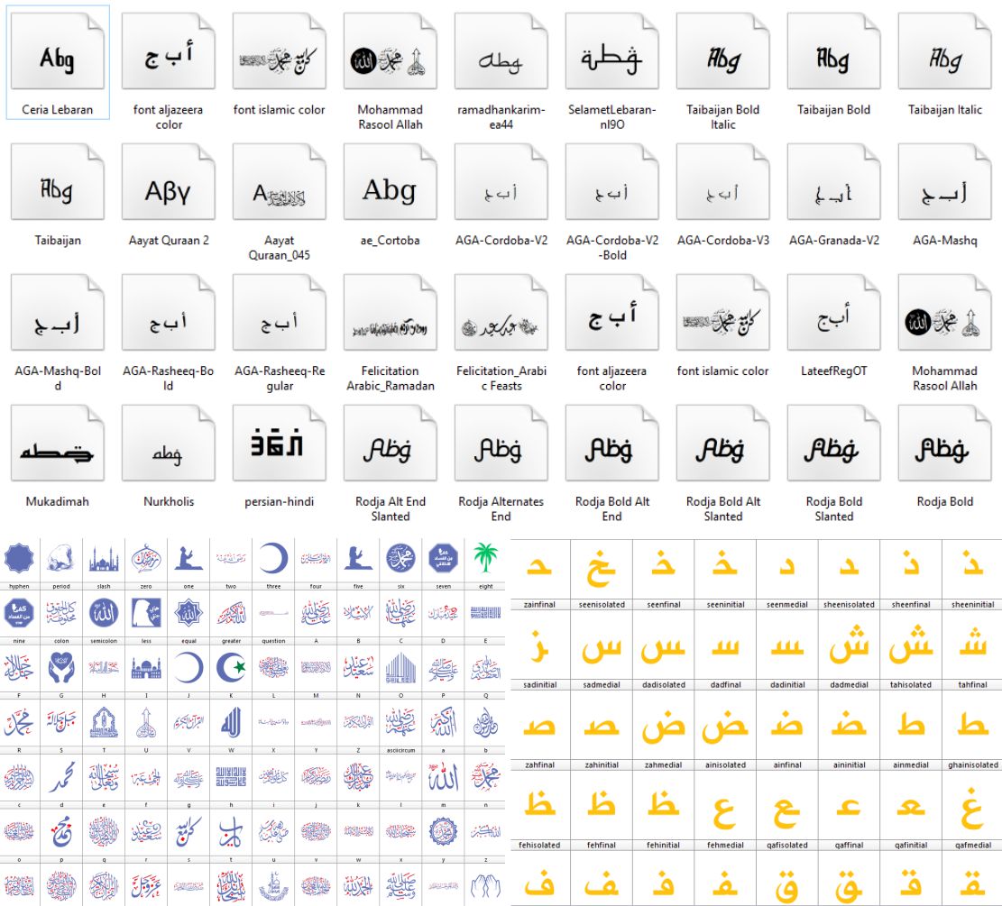Click the prostrating figure glyph above 'period'

pos(61,558)
